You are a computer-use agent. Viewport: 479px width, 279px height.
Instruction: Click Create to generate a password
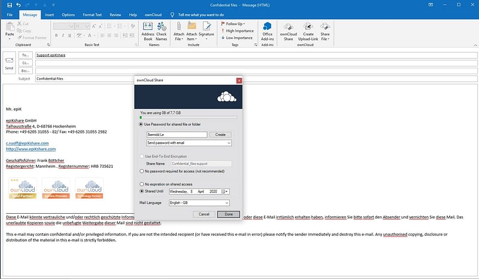(220, 135)
